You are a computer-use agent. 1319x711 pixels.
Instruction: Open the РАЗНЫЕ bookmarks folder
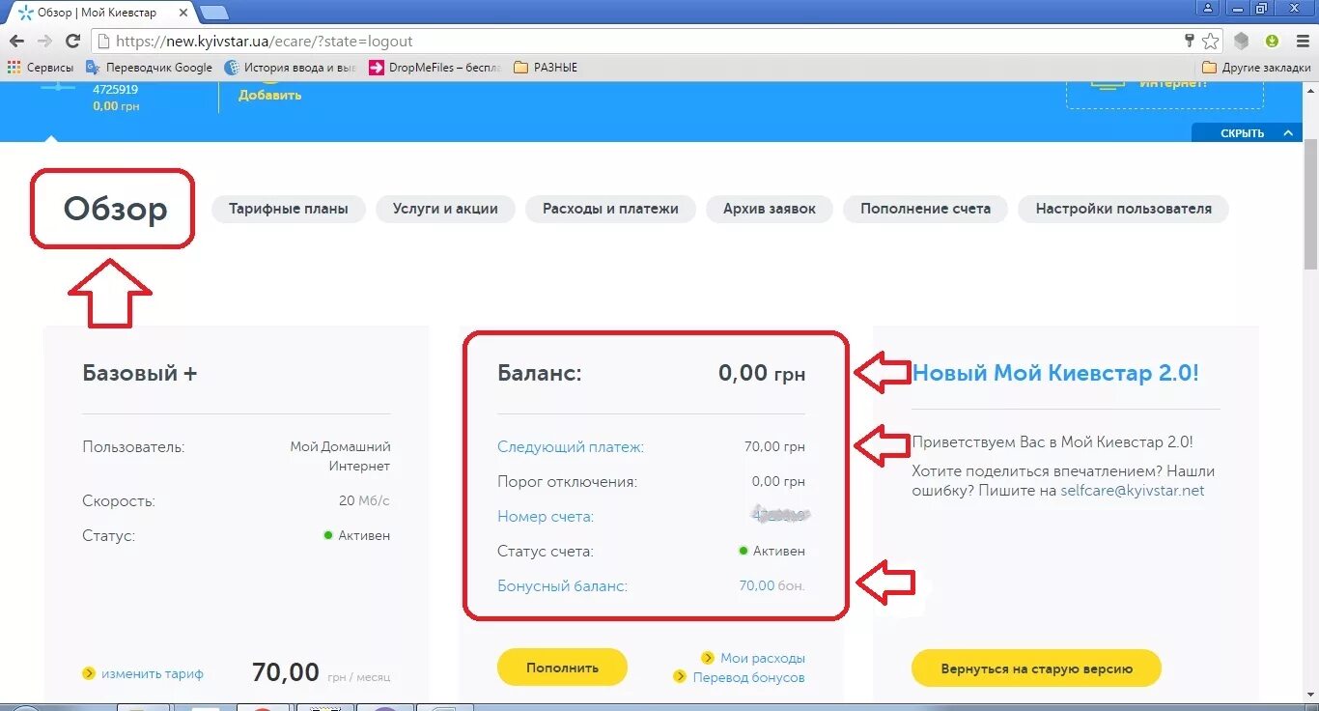coord(546,68)
